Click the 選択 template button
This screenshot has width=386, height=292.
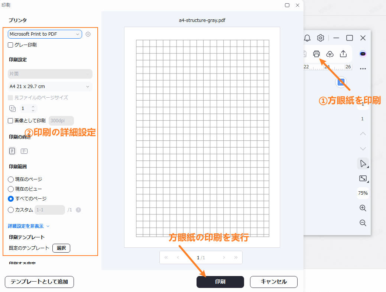tap(61, 248)
